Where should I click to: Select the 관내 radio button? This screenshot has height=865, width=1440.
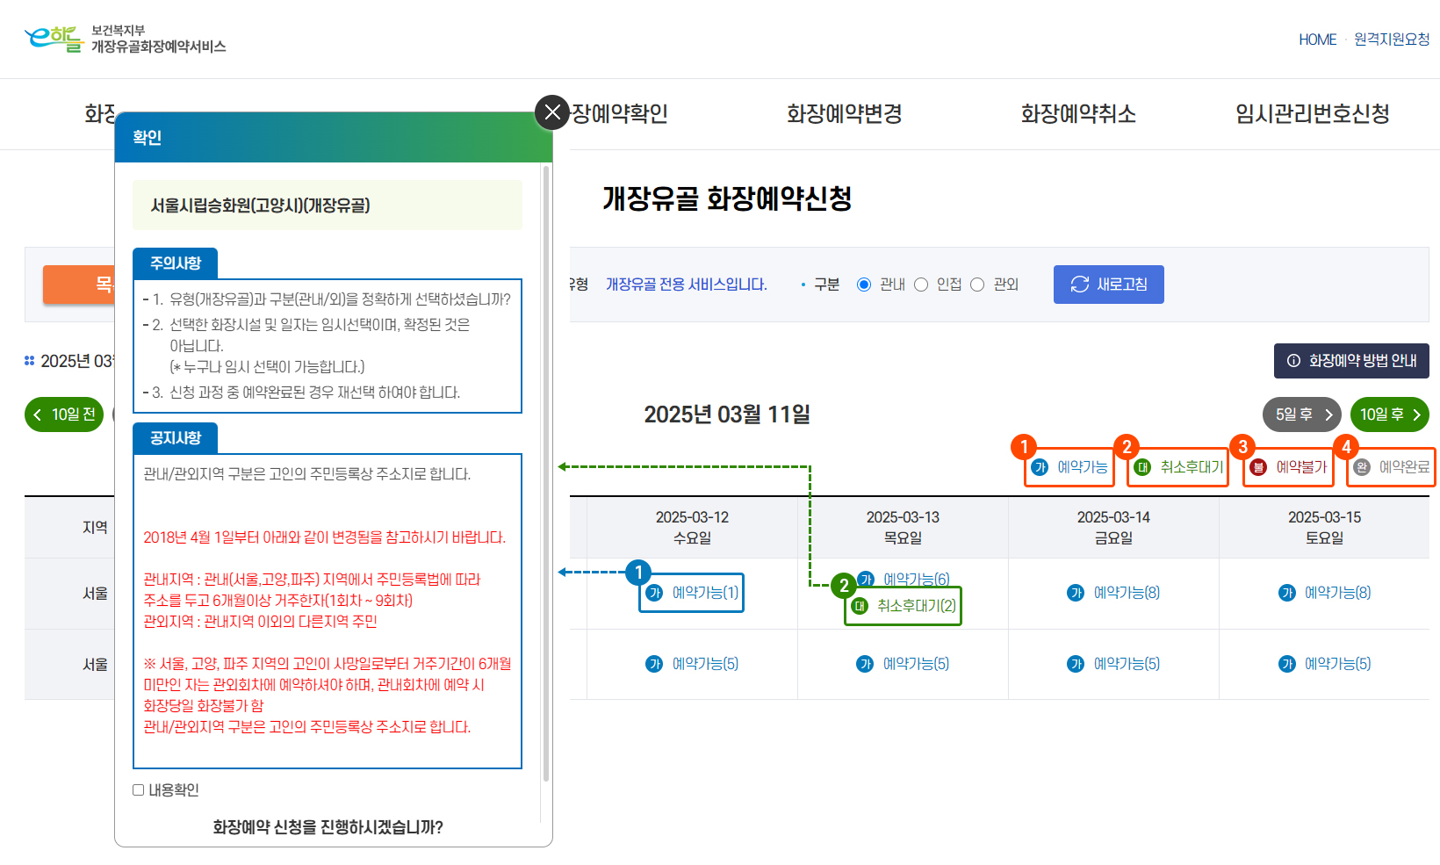click(864, 285)
